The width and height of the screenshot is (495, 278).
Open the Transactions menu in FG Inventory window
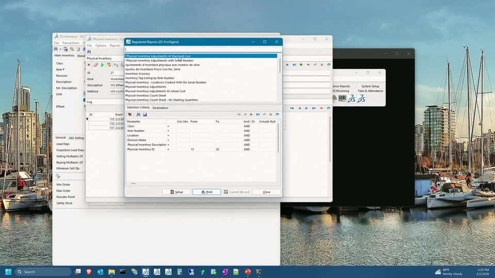pos(71,43)
